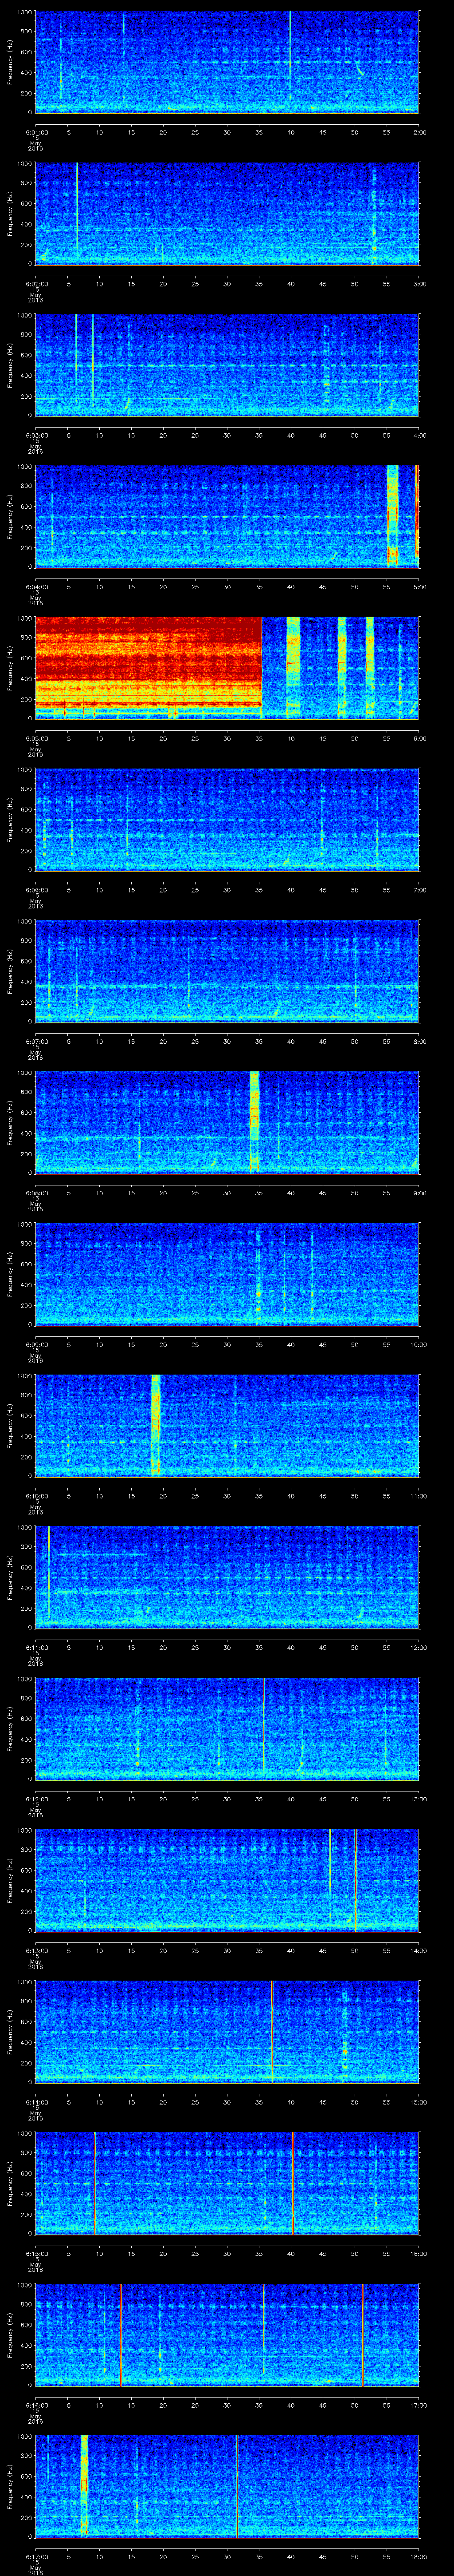Click the spectrogram panel starting at 6:12:00
This screenshot has width=454, height=2576.
(x=227, y=1729)
